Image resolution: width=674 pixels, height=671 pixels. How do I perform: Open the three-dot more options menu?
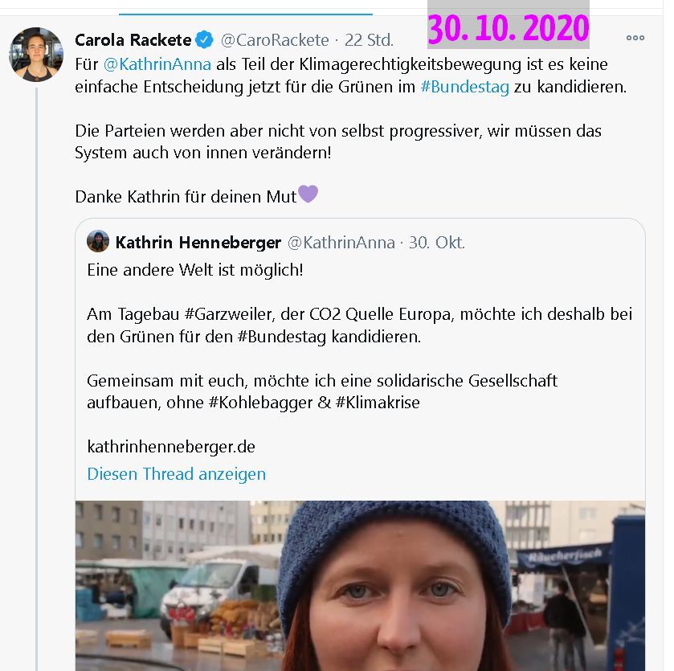[635, 38]
